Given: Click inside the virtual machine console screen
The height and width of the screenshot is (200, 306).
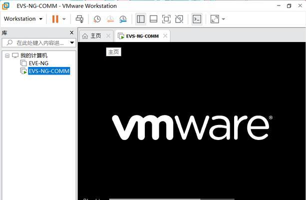Looking at the screenshot, I should click(x=192, y=121).
